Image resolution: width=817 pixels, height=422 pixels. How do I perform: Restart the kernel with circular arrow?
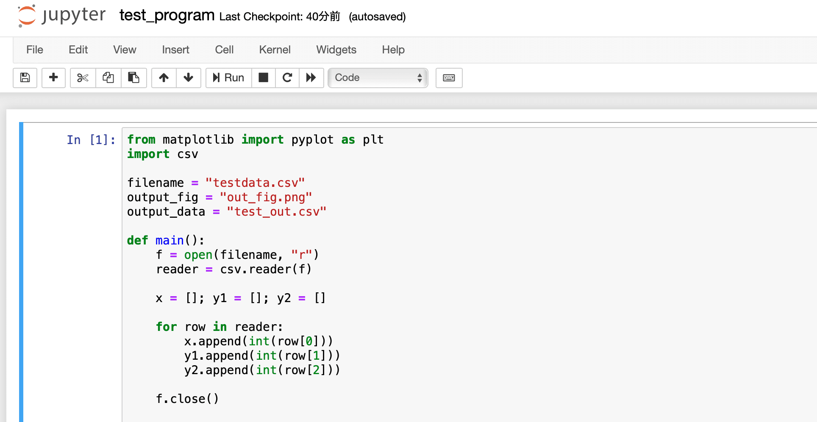tap(287, 78)
